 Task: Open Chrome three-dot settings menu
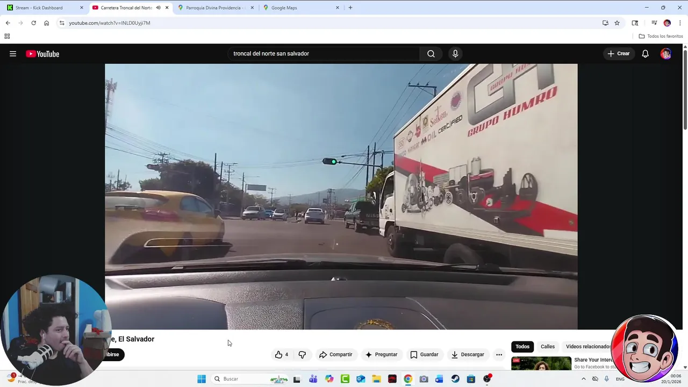(x=680, y=23)
